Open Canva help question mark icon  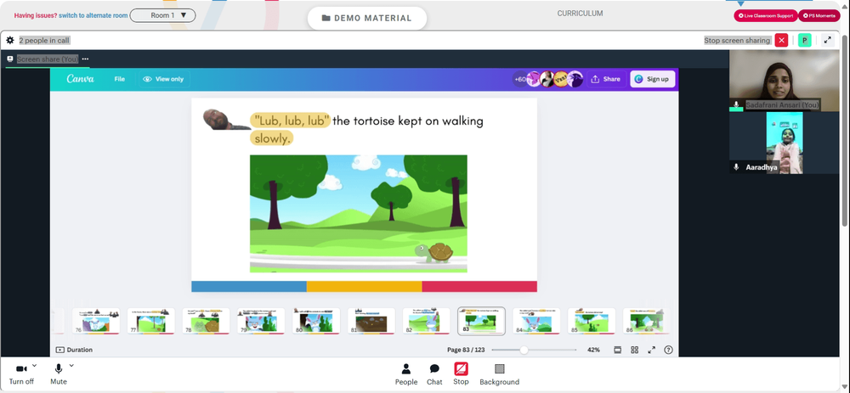click(x=668, y=351)
